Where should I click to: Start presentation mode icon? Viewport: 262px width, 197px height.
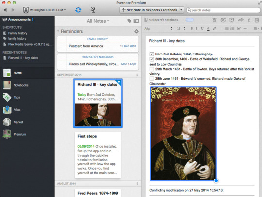coord(232,20)
